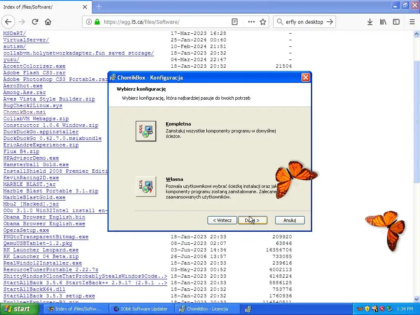Download ChomikBox.msi link
Image resolution: width=420 pixels, height=315 pixels.
point(24,112)
